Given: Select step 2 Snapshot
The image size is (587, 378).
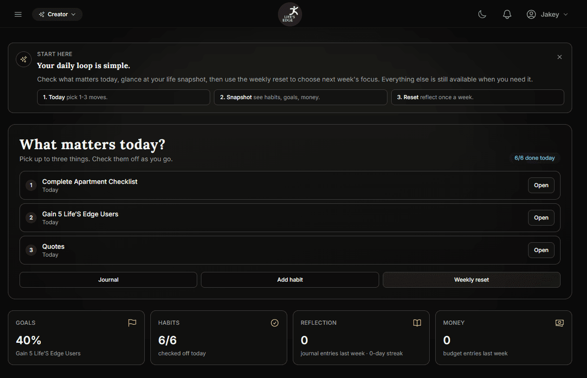Looking at the screenshot, I should [301, 97].
